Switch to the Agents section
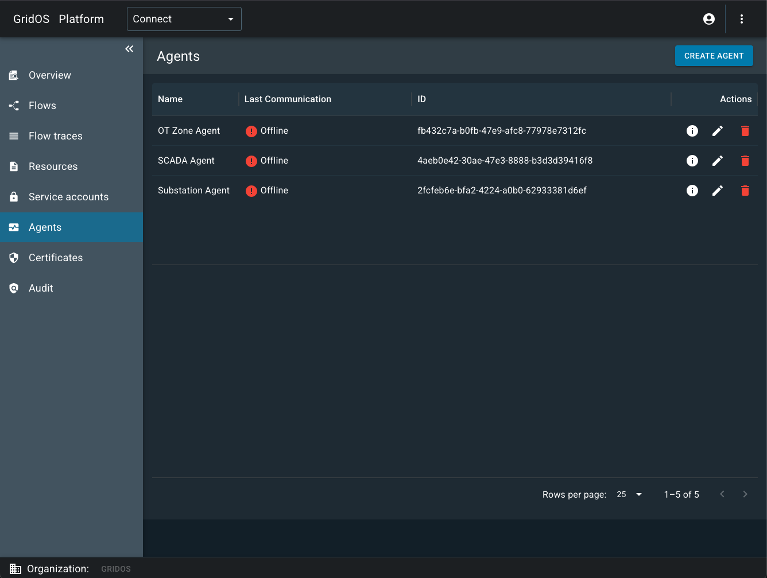767x578 pixels. pos(45,227)
